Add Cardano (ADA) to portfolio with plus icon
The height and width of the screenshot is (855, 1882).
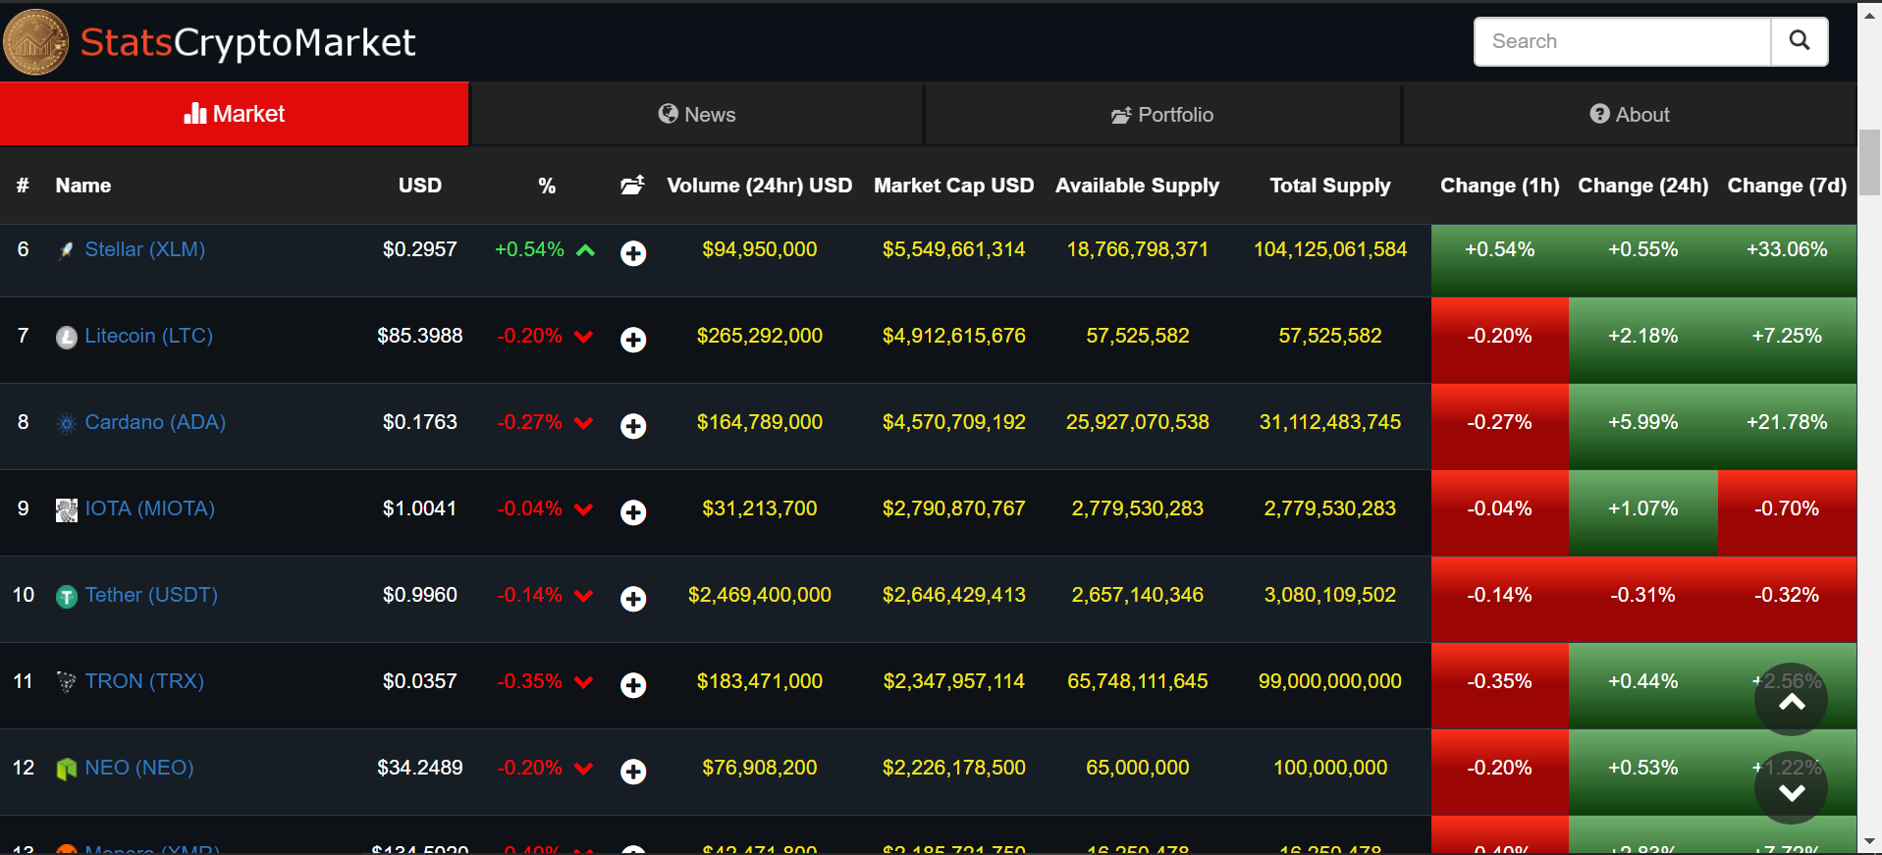pyautogui.click(x=633, y=426)
